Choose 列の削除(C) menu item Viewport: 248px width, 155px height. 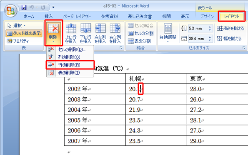pos(70,57)
